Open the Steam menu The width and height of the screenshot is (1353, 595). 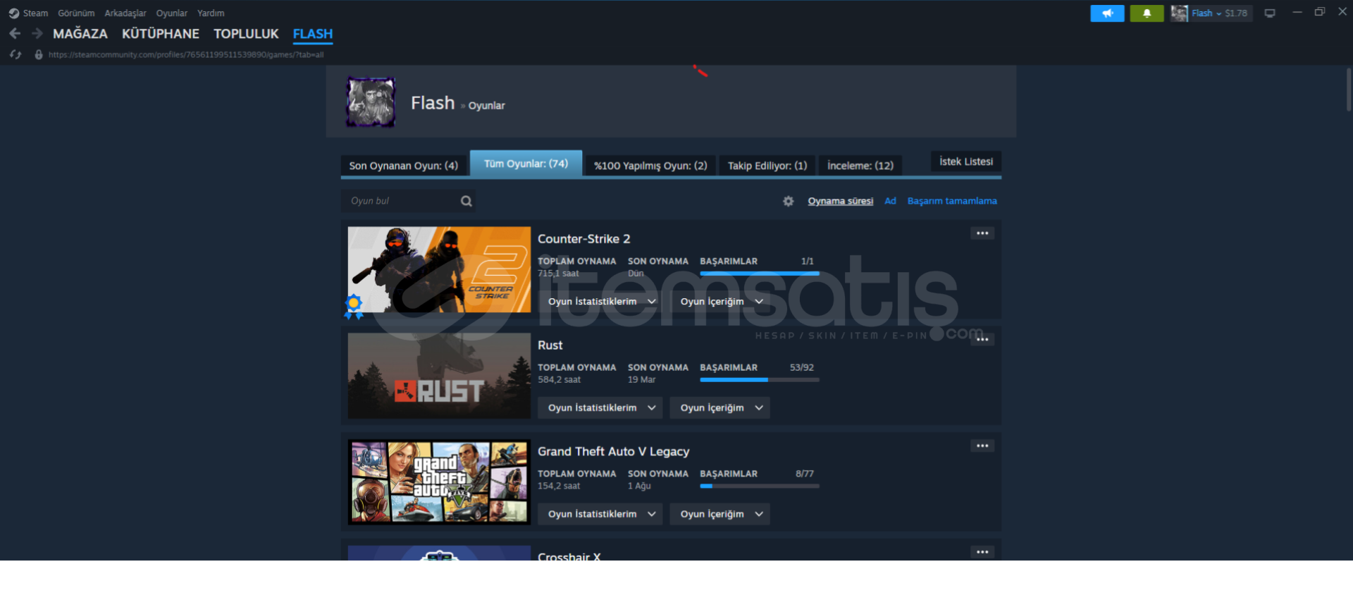(x=35, y=13)
